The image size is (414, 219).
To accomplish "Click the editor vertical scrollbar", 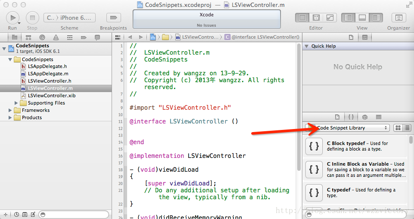I will pyautogui.click(x=299, y=107).
